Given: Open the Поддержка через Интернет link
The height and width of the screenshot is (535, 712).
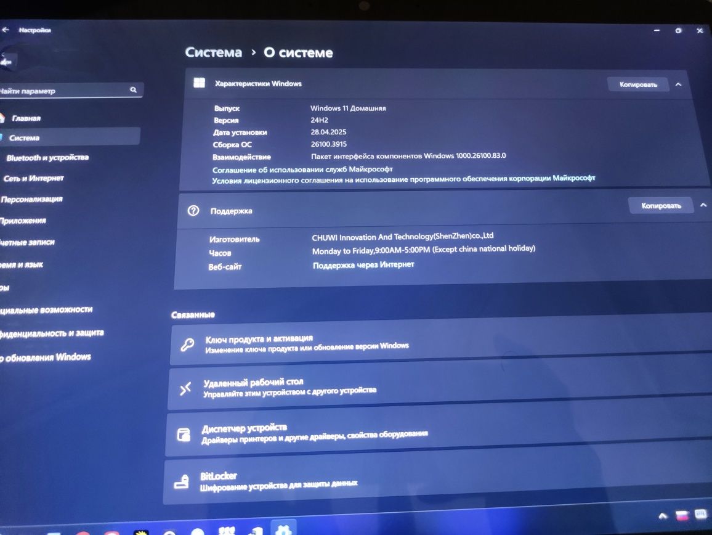Looking at the screenshot, I should (363, 264).
